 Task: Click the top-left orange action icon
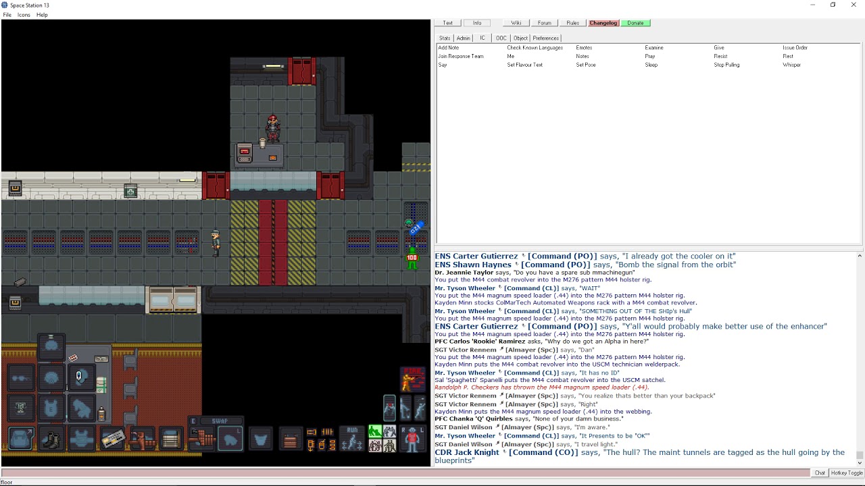312,431
